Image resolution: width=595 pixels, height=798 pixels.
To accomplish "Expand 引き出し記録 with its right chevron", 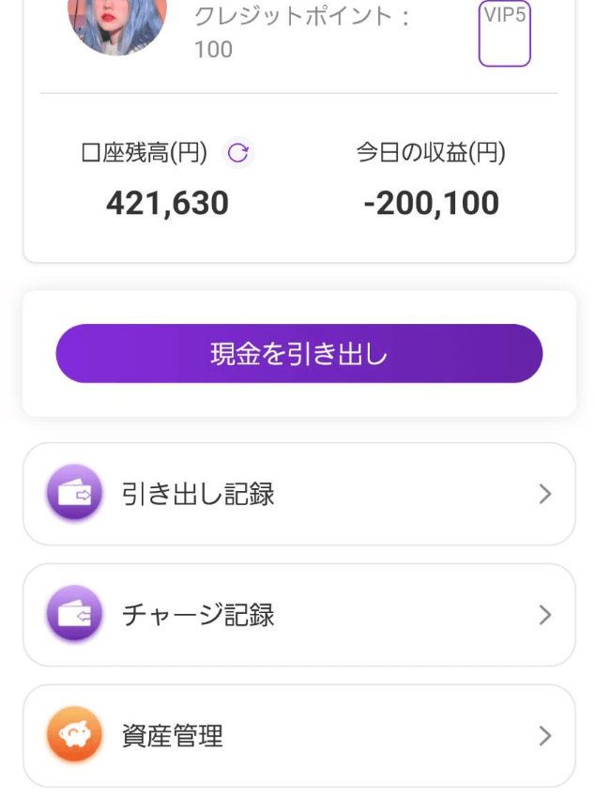I will coord(545,495).
